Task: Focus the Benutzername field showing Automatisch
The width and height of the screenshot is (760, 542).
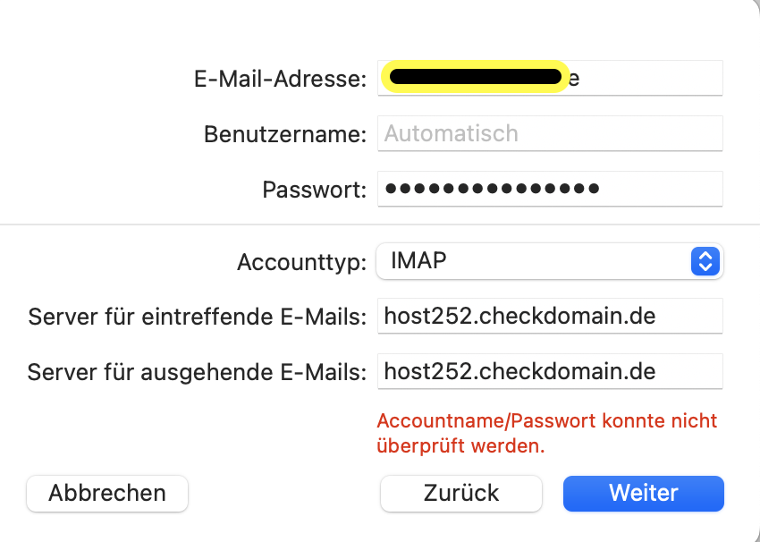Action: (x=550, y=134)
